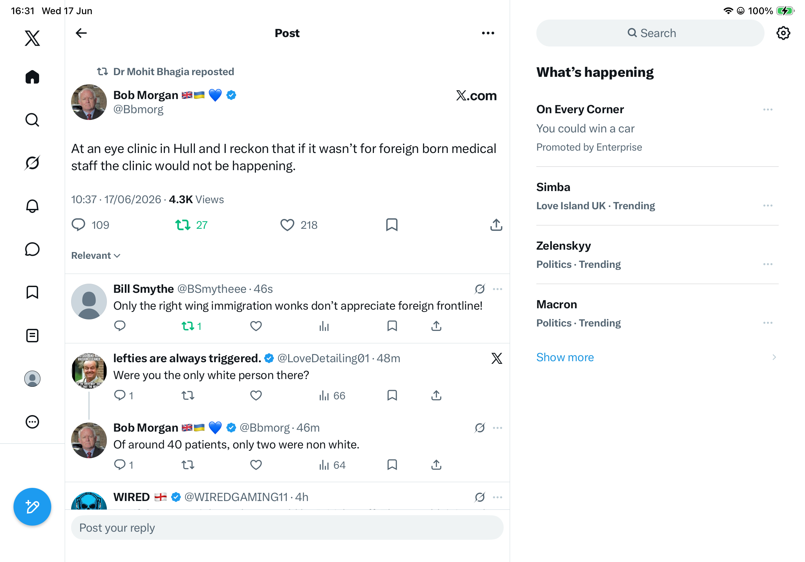Click Show more under What's happening
The image size is (805, 562).
(565, 357)
